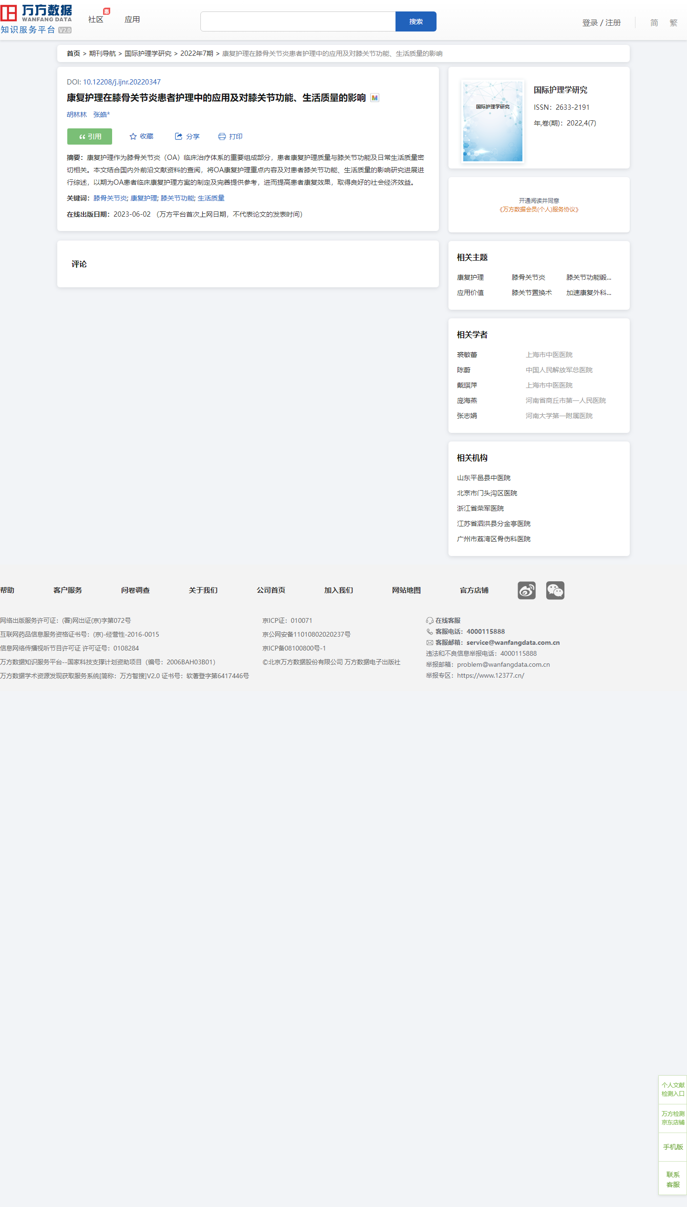687x1207 pixels.
Task: Open 京ICP备08100800号-1 link
Action: (294, 648)
